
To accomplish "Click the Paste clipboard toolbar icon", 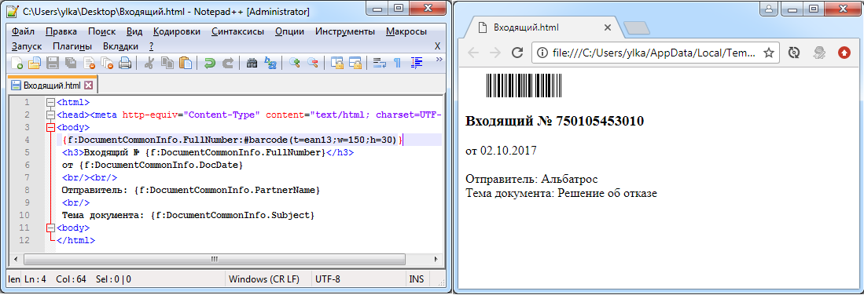I will pos(186,64).
